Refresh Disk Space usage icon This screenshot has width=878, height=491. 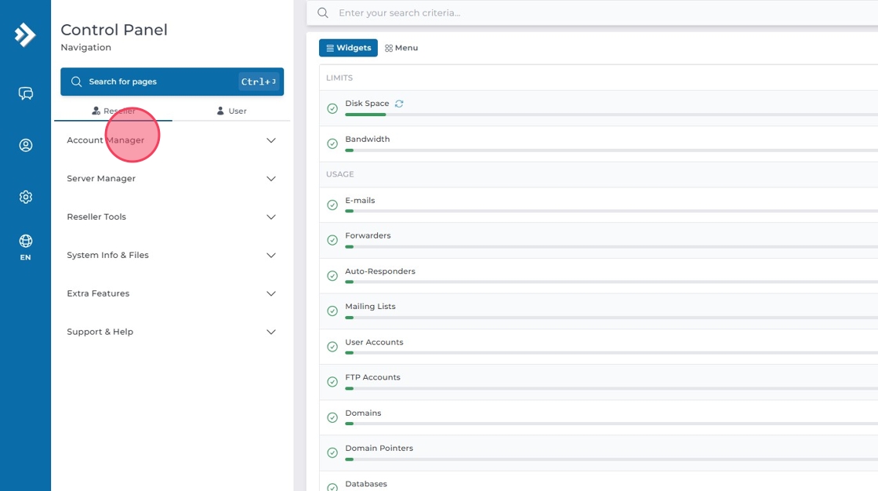click(x=399, y=104)
